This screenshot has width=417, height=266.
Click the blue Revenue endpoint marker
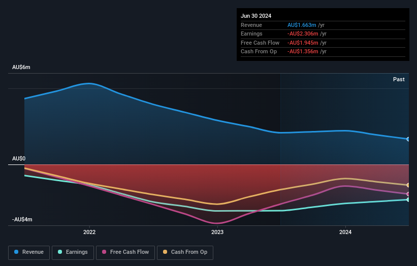(408, 139)
